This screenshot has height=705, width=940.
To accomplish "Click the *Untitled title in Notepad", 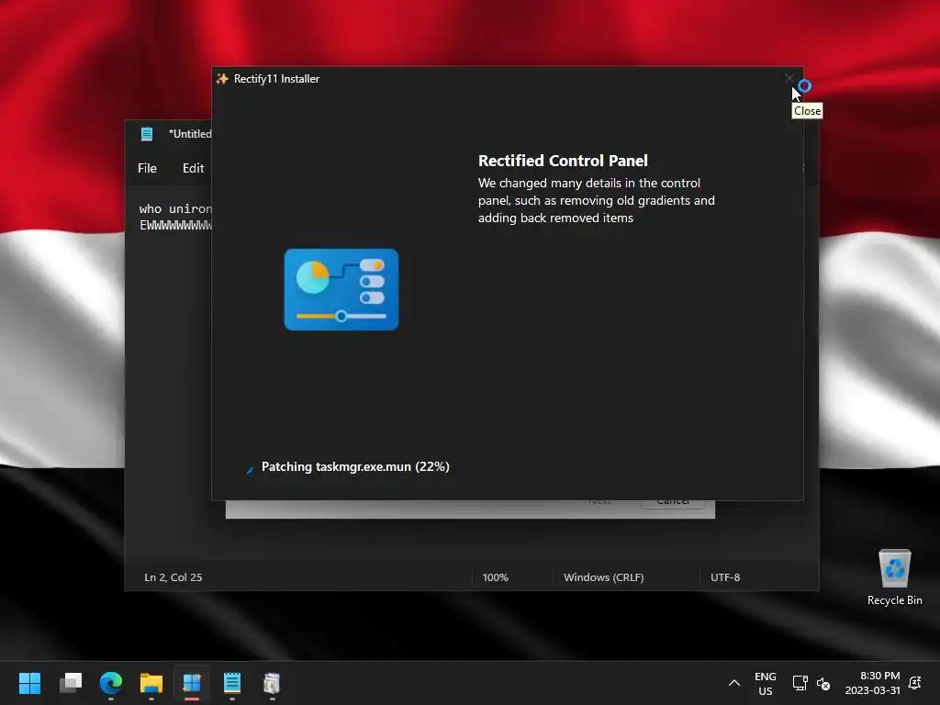I will (190, 134).
